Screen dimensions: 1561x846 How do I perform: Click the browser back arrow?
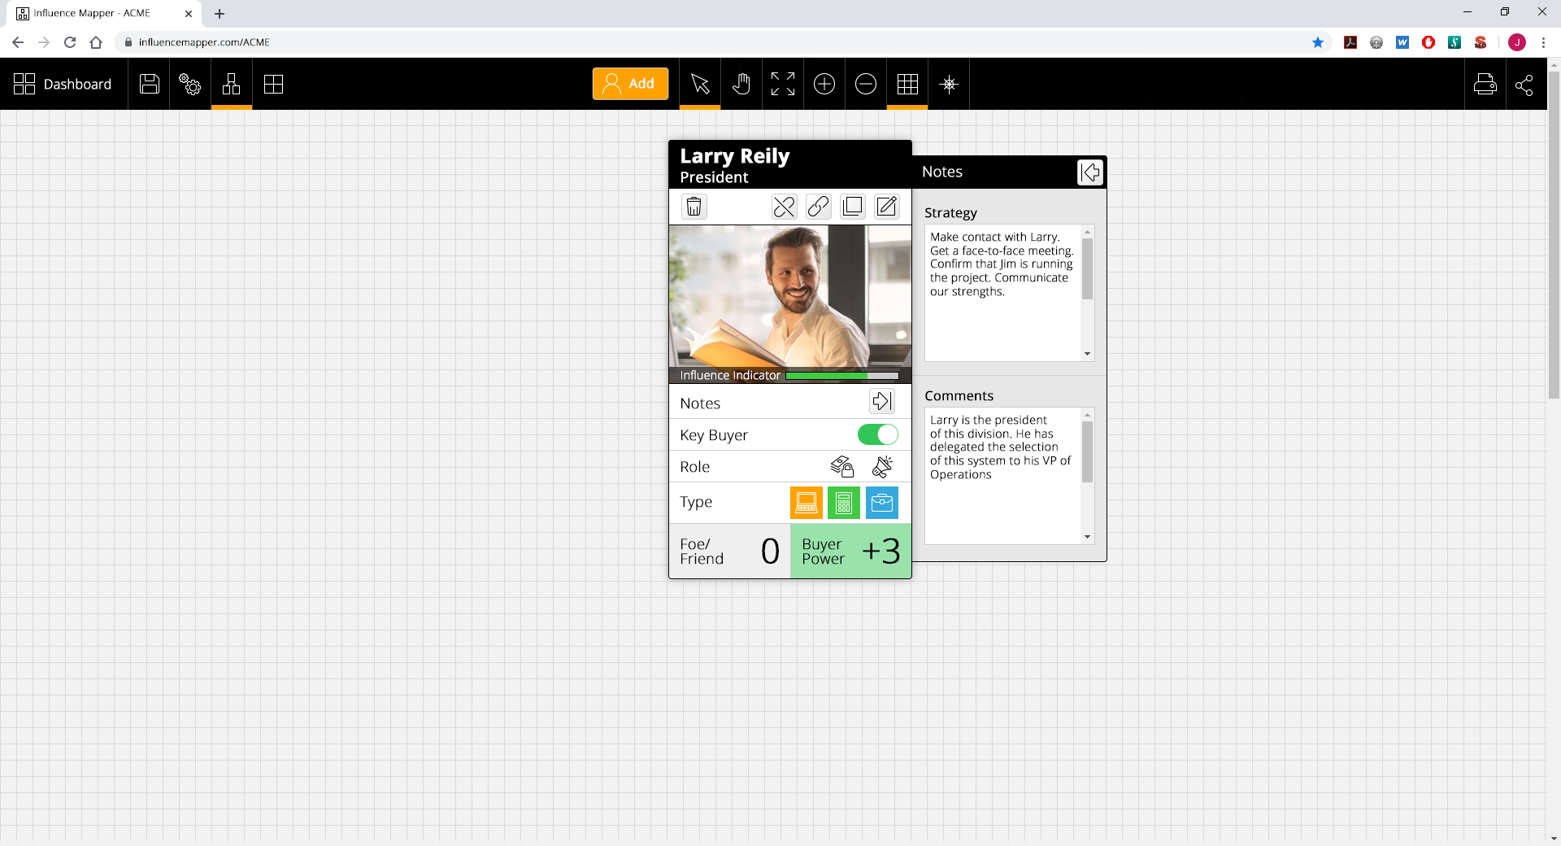pos(18,42)
